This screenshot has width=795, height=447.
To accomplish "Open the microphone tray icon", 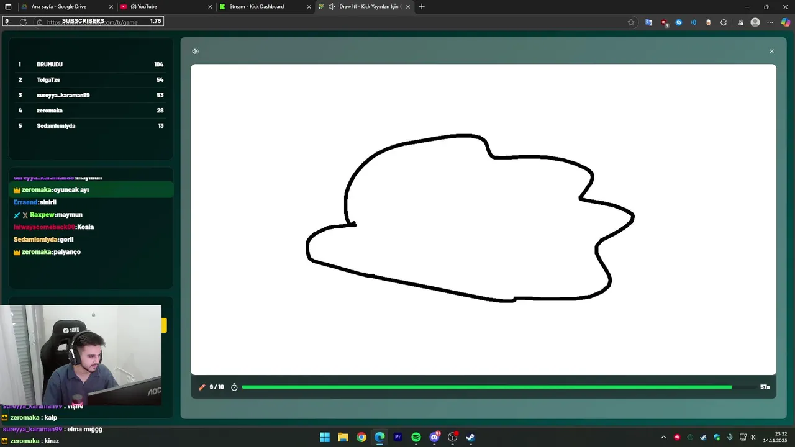I will pos(730,437).
